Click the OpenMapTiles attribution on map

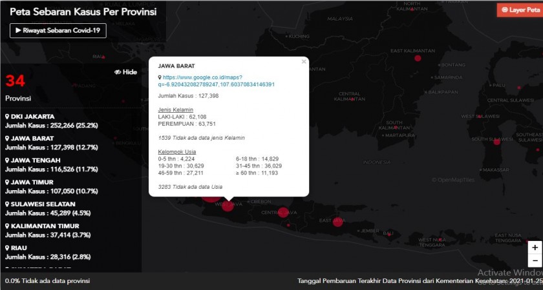coord(453,180)
